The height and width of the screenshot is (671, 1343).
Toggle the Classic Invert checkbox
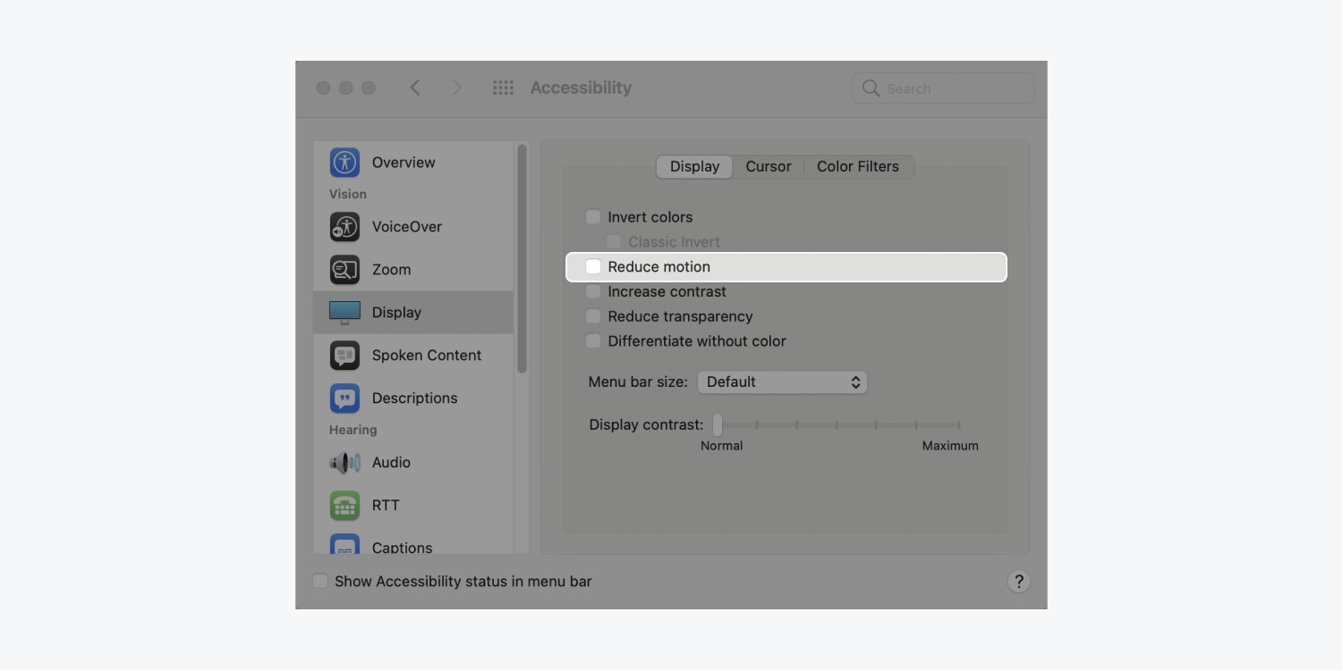pyautogui.click(x=614, y=242)
